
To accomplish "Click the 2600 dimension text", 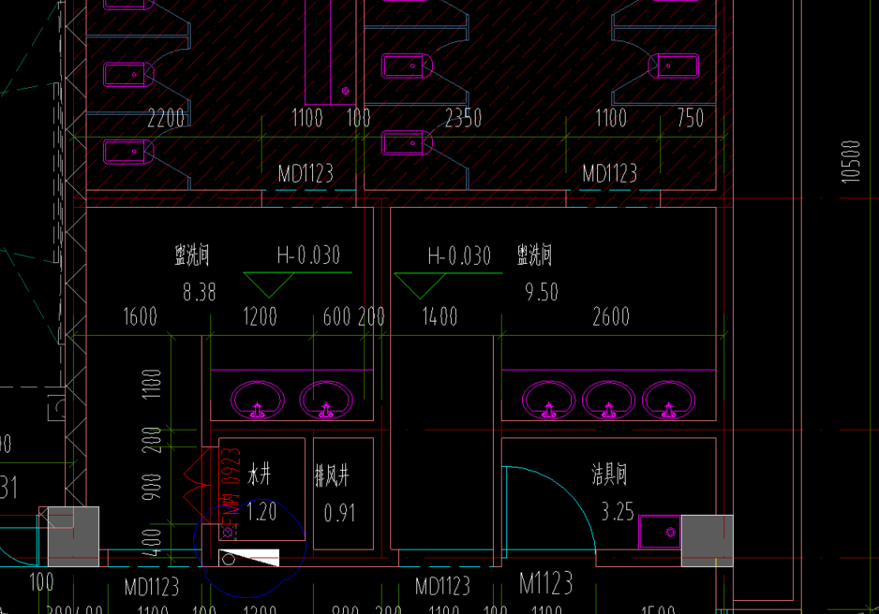I will click(x=611, y=316).
